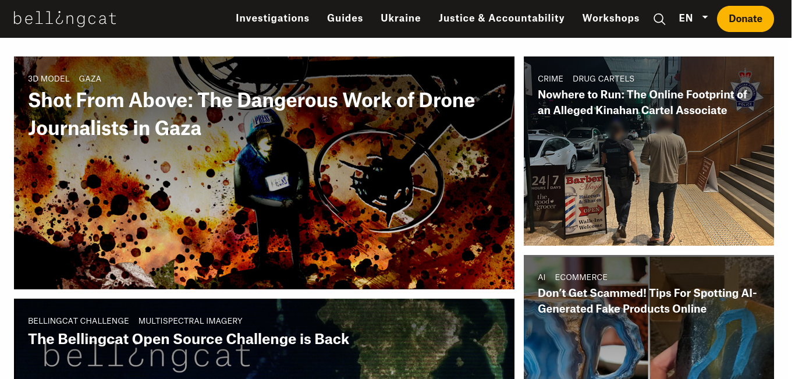Open the ECOMMERCE tag link

pos(581,277)
